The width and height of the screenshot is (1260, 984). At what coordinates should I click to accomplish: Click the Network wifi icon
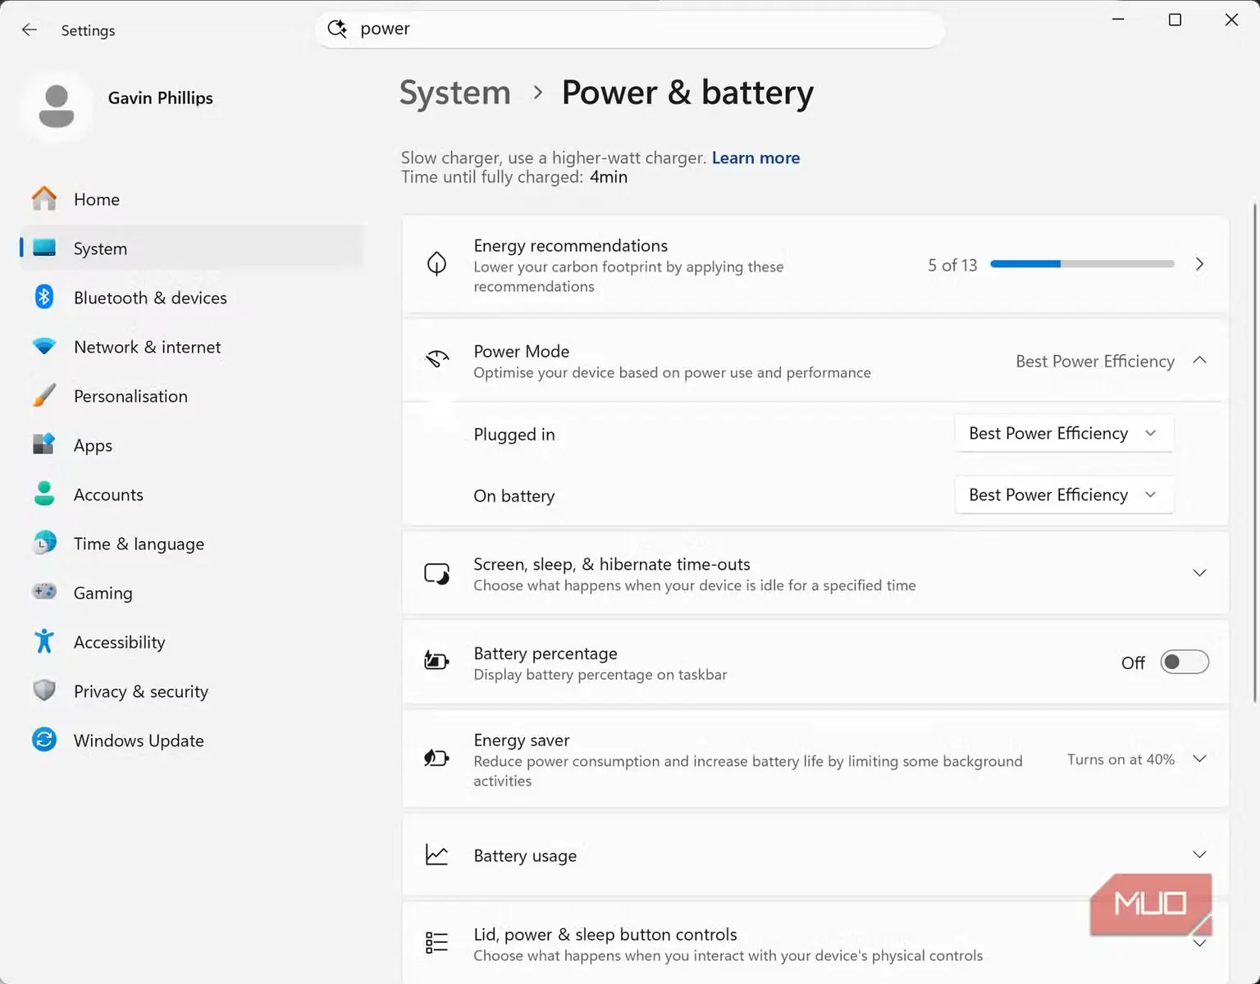44,346
